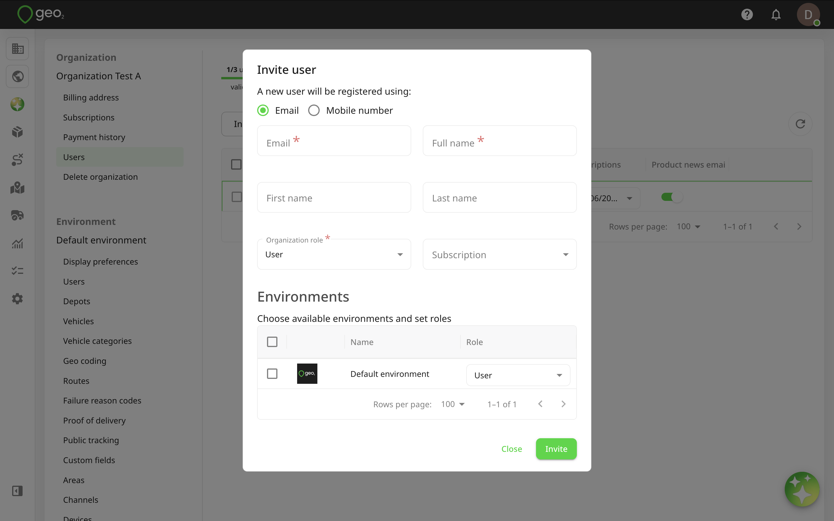
Task: Open Payment history menu item
Action: click(94, 137)
